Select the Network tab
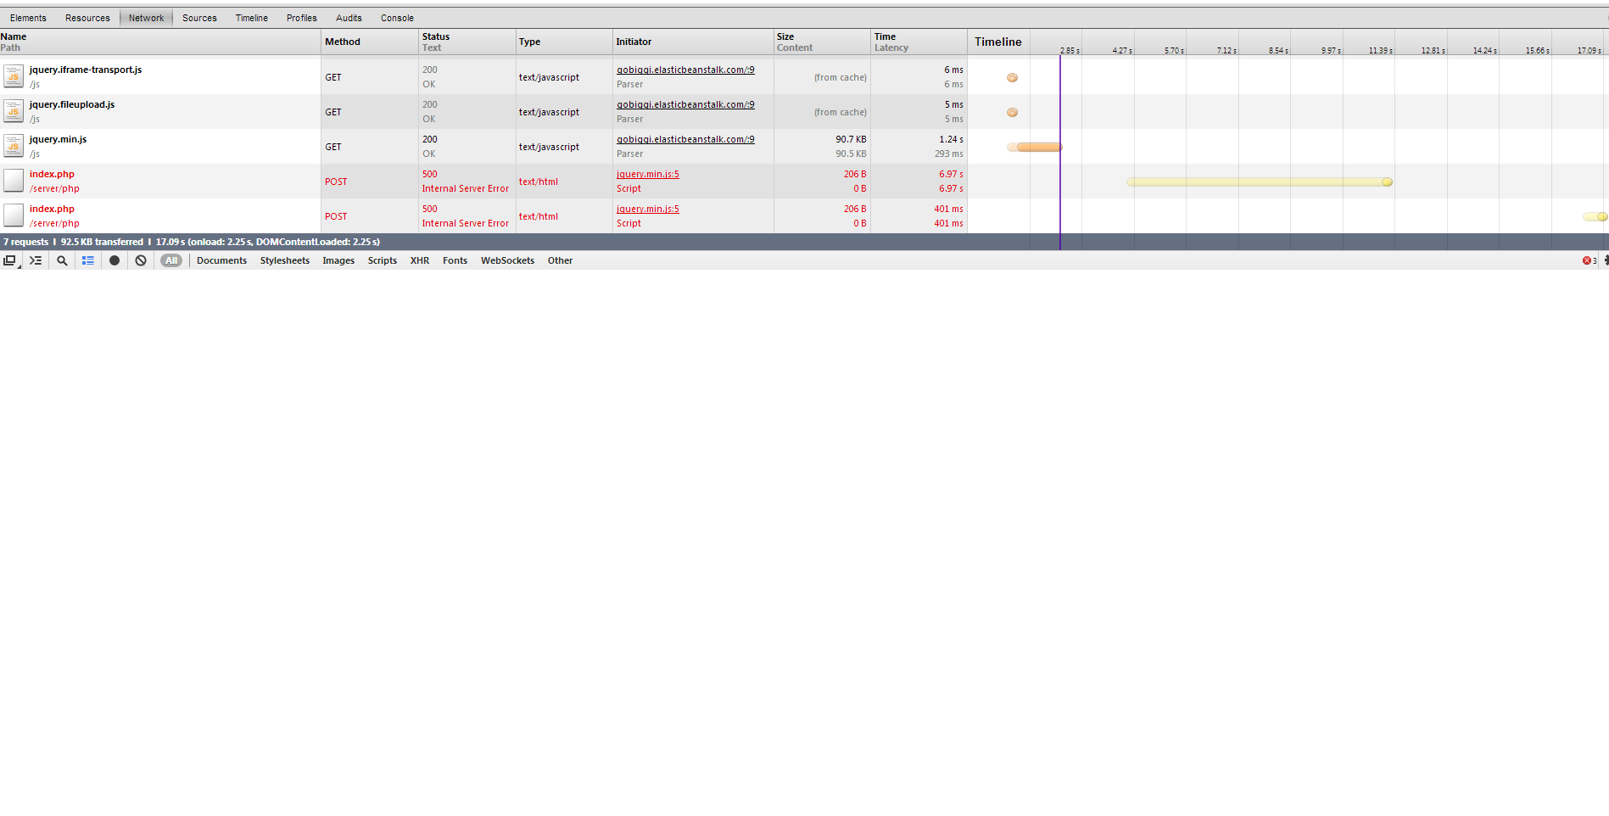 [x=146, y=18]
